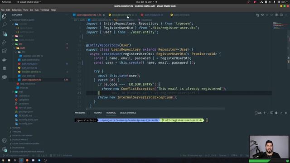Screen dimensions: 290x163
Task: Kill the terminal with trash icon
Action: pyautogui.click(x=276, y=113)
